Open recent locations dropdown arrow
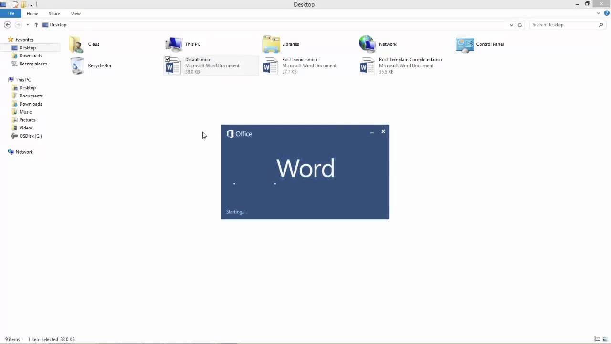 pos(27,25)
